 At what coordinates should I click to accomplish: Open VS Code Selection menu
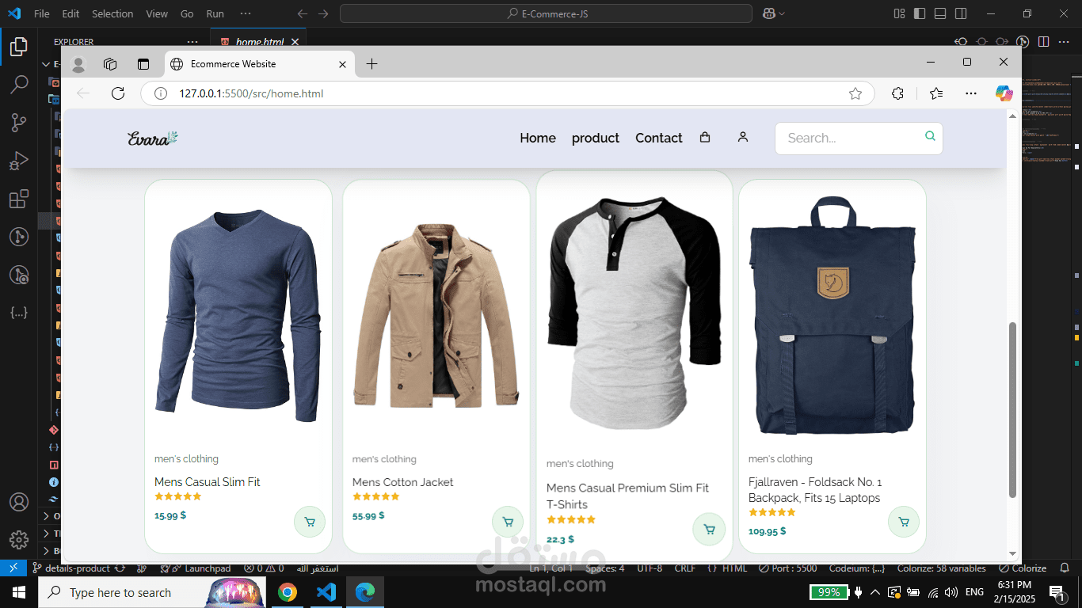click(112, 13)
